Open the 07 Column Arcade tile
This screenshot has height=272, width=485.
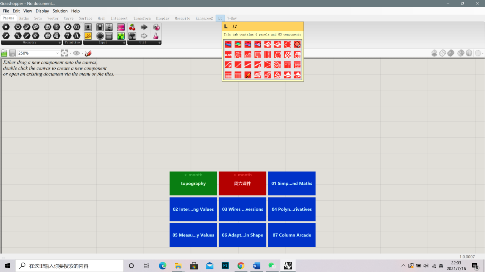coord(292,235)
